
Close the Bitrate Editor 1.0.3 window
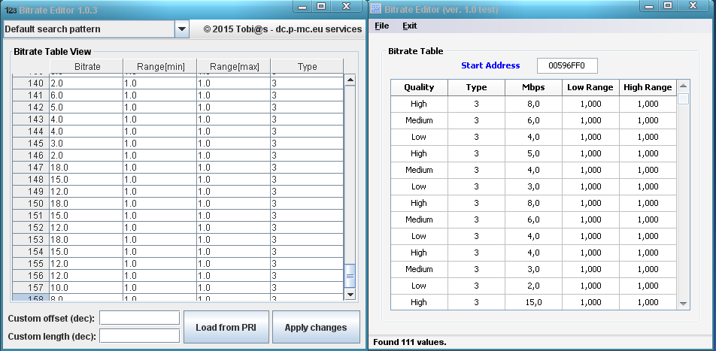[345, 7]
